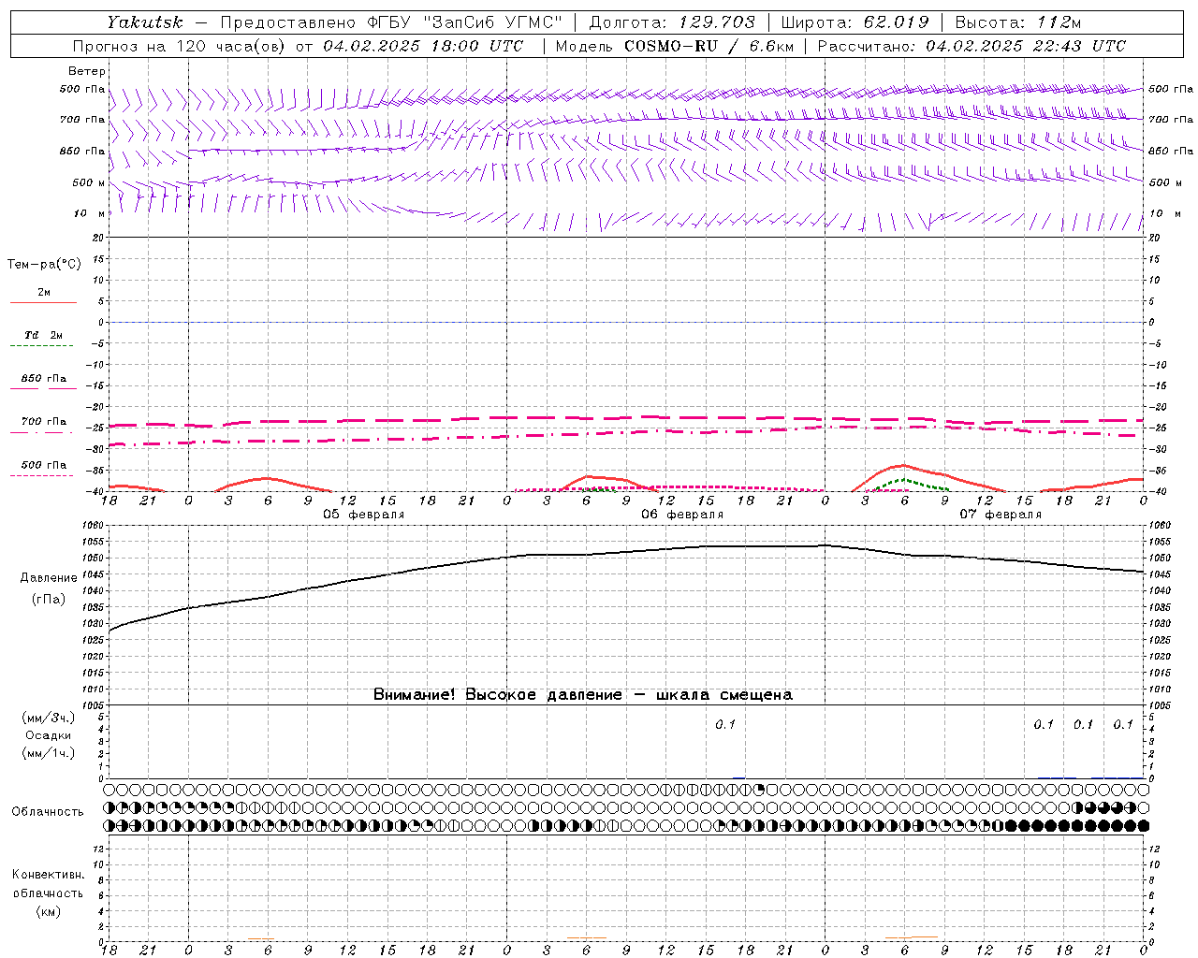This screenshot has height=958, width=1198.
Task: Click the black pressure curve peak at midnight 07 февраля
Action: (x=825, y=544)
